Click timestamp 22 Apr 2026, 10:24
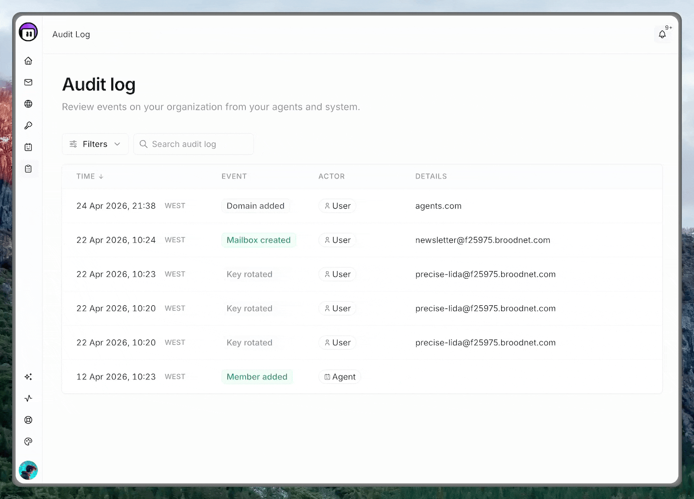Image resolution: width=694 pixels, height=499 pixels. [116, 240]
